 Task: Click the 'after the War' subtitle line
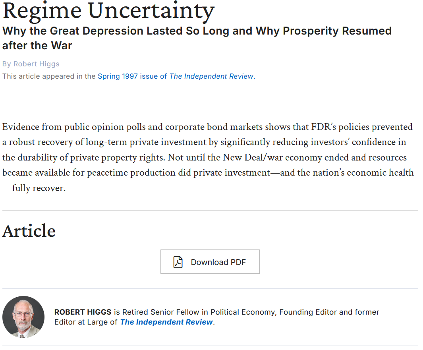(x=37, y=46)
